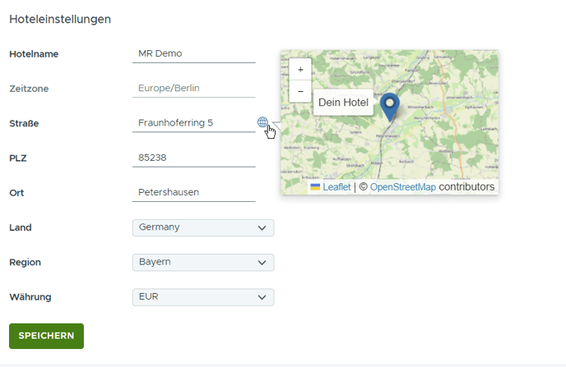Image resolution: width=566 pixels, height=367 pixels.
Task: Click the Speichern button
Action: coord(47,336)
